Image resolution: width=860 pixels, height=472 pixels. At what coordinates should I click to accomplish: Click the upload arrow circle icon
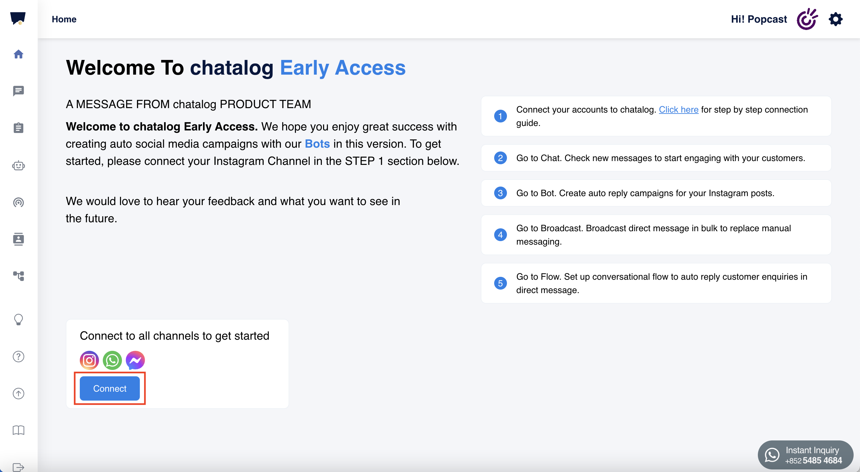(x=19, y=393)
